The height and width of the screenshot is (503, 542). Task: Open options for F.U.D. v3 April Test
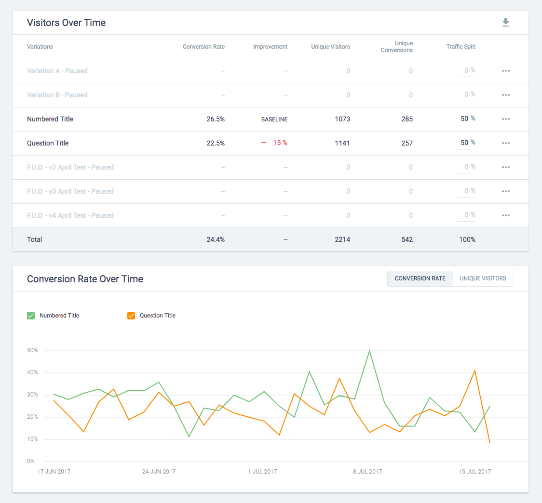[505, 191]
